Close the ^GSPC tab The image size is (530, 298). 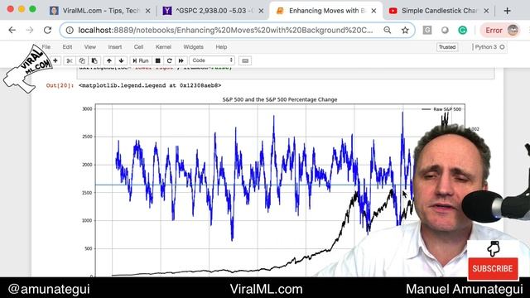(261, 11)
